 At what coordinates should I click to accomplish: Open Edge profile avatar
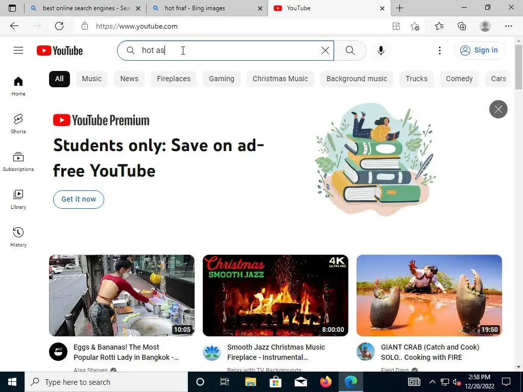click(485, 26)
